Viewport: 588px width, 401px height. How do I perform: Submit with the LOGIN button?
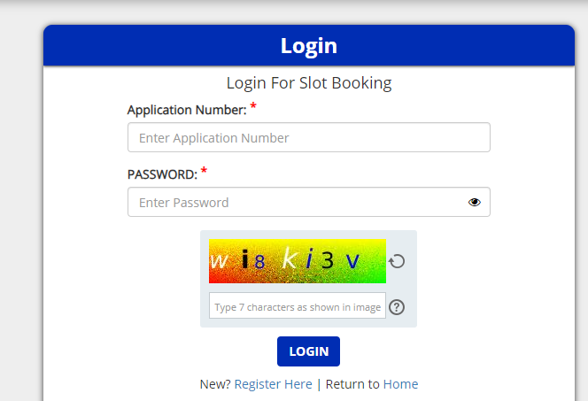coord(308,351)
